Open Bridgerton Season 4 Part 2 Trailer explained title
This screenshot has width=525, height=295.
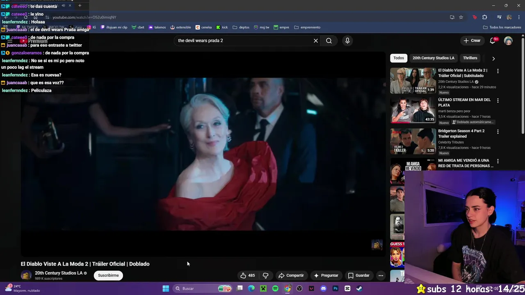(x=461, y=134)
